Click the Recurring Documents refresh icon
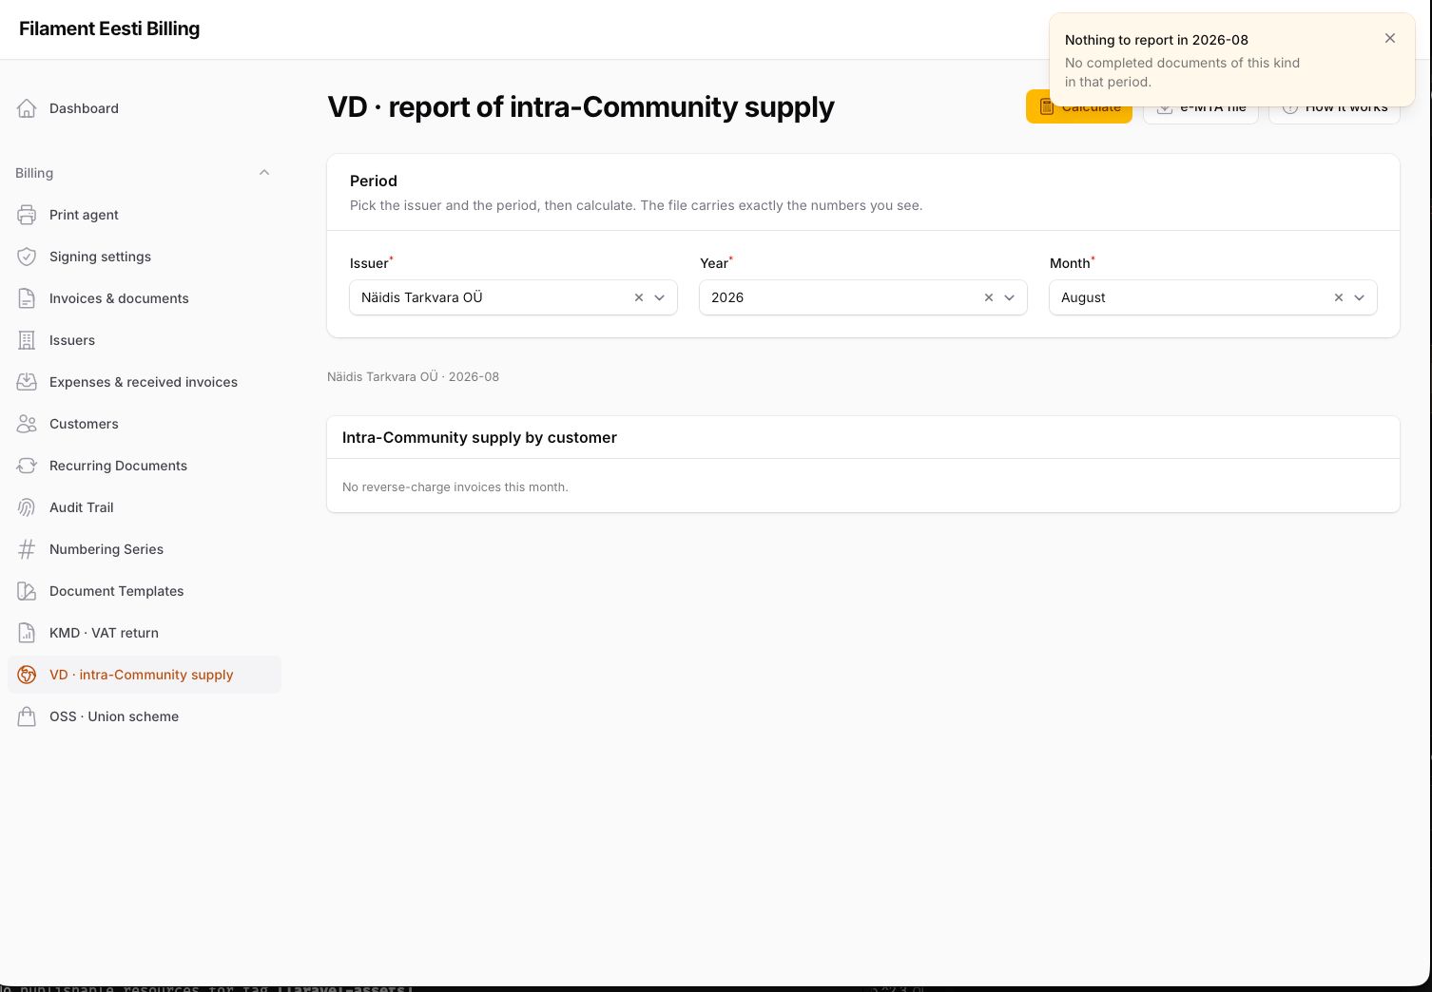This screenshot has width=1432, height=992. coord(27,466)
